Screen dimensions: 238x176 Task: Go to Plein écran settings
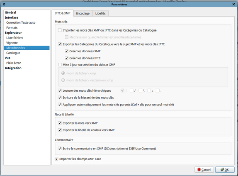[14, 63]
